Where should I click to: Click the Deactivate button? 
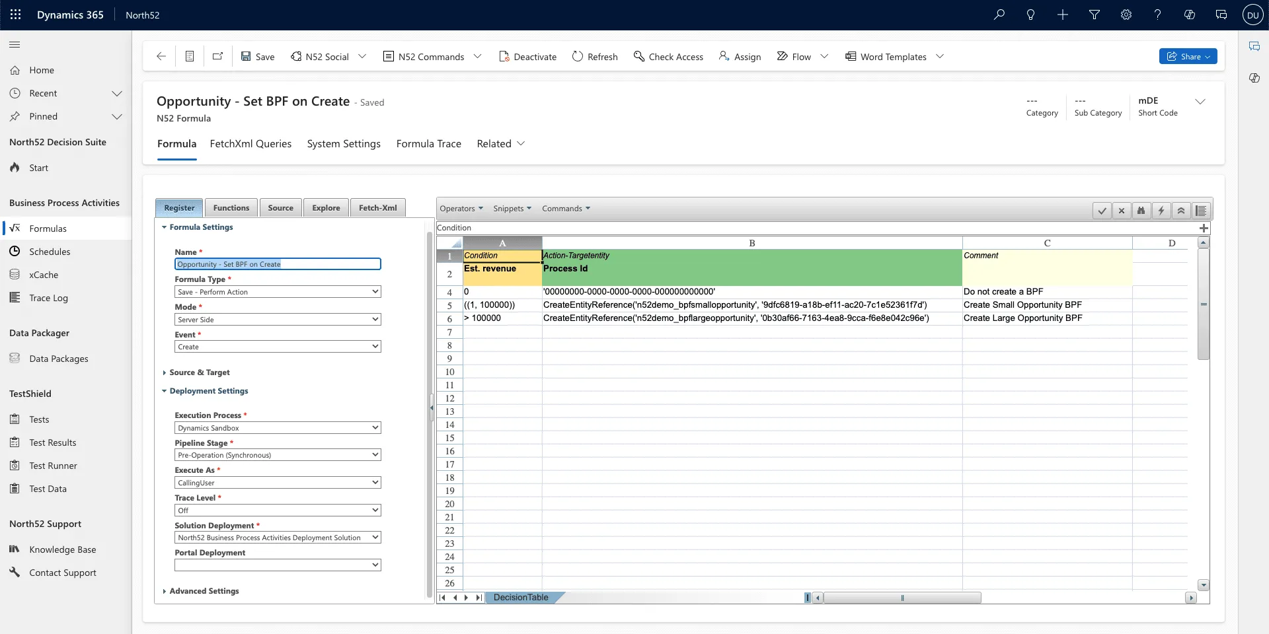coord(527,56)
